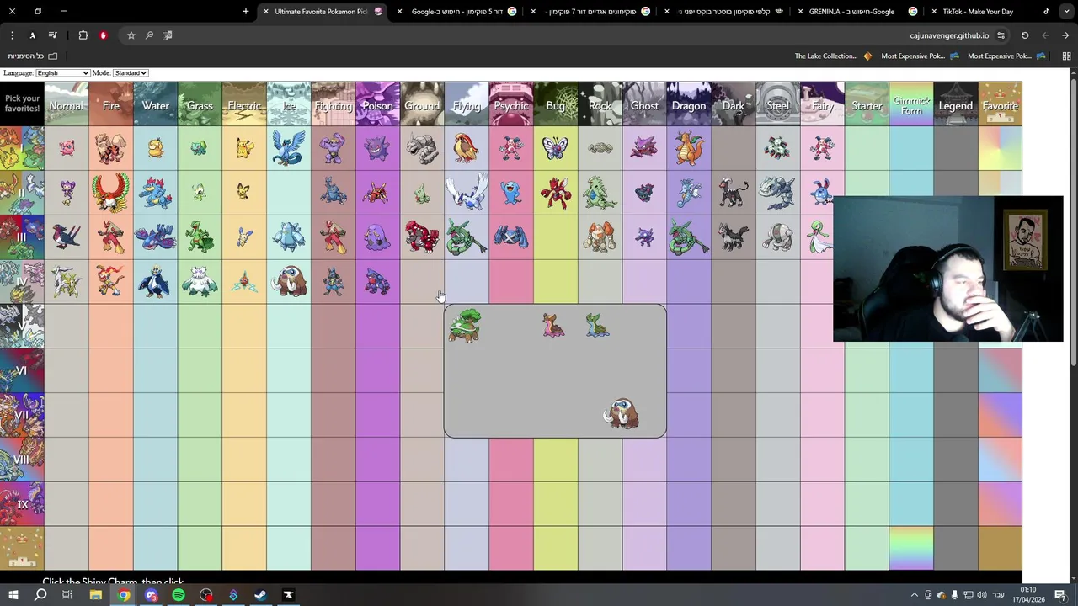
Task: Open Discord from the taskbar
Action: tap(152, 595)
